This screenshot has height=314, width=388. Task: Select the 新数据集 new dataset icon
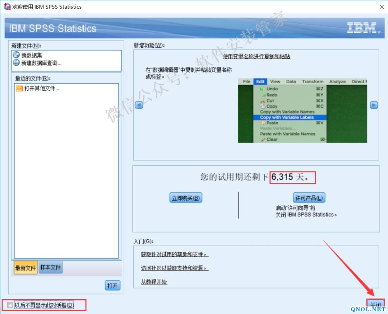point(16,55)
